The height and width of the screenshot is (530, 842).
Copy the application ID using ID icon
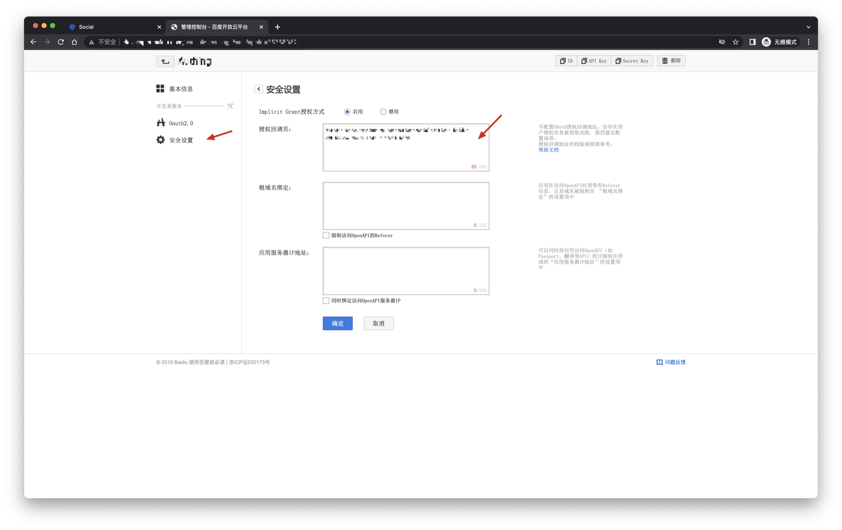click(x=566, y=61)
